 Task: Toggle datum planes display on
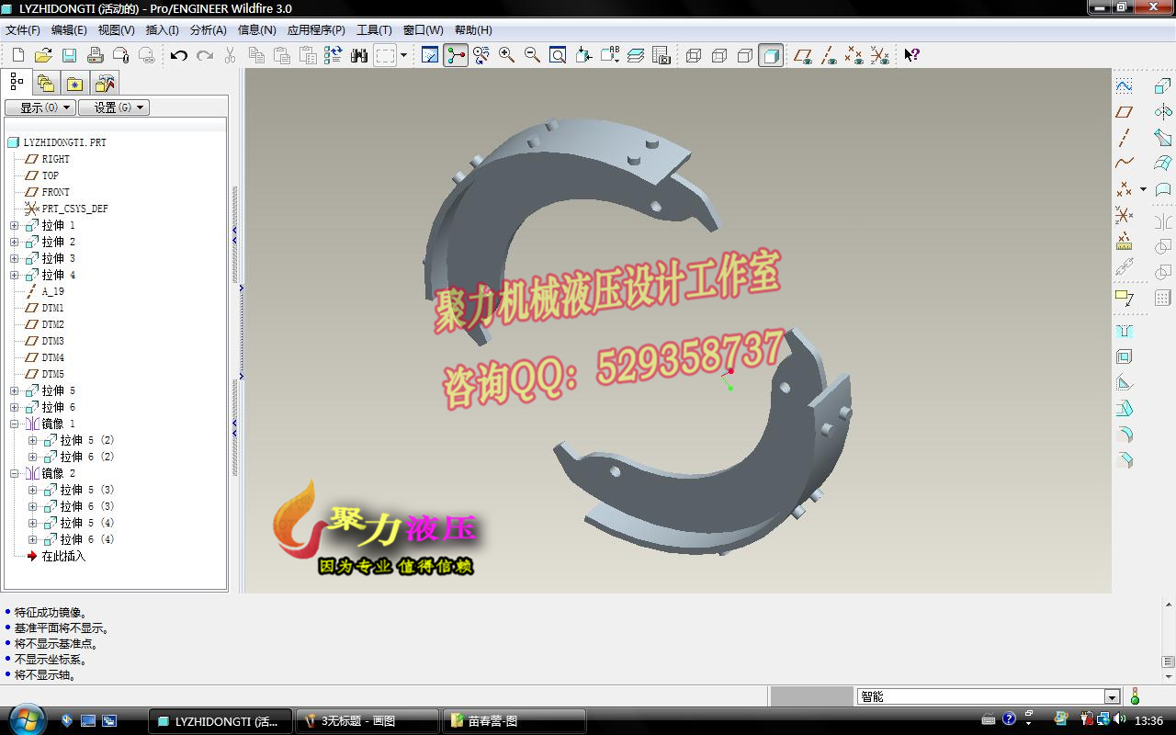pos(805,55)
